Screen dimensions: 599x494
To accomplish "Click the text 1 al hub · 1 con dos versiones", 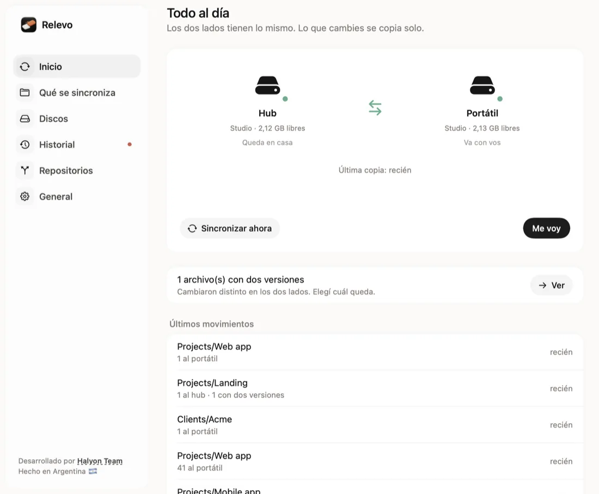I will point(231,395).
